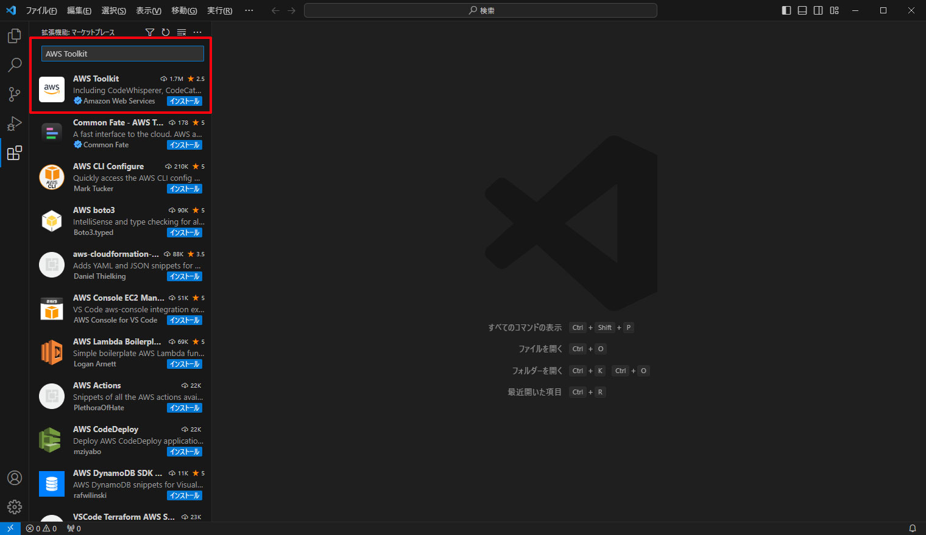
Task: Open remote window indicator in status bar
Action: (10, 528)
